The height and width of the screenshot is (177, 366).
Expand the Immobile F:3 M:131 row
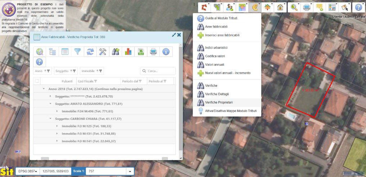point(57,133)
